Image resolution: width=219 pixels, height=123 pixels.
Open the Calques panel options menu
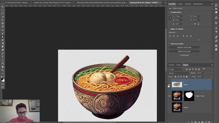pos(212,65)
